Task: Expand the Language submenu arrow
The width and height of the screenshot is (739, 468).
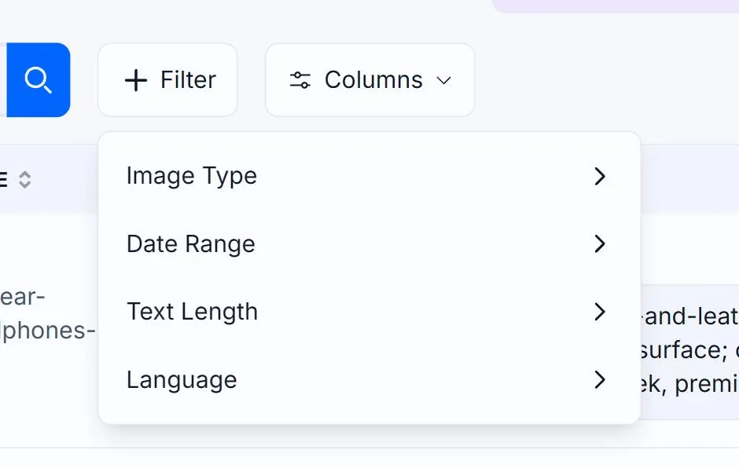Action: tap(600, 379)
